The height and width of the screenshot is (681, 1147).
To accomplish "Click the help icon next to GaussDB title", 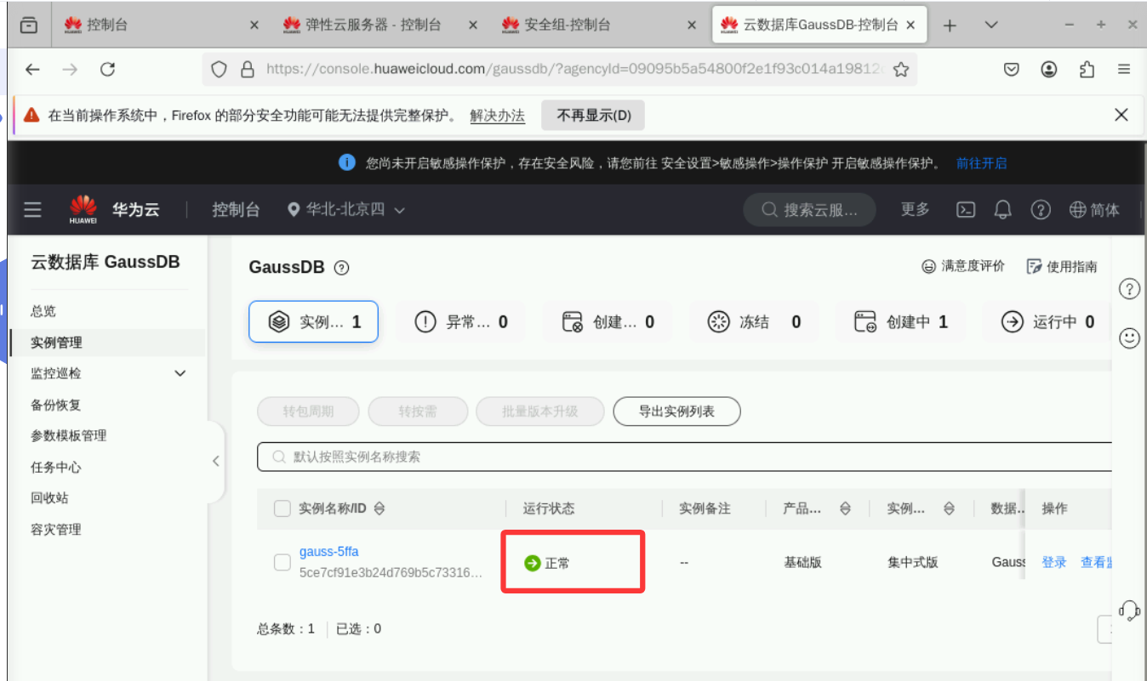I will click(x=341, y=268).
